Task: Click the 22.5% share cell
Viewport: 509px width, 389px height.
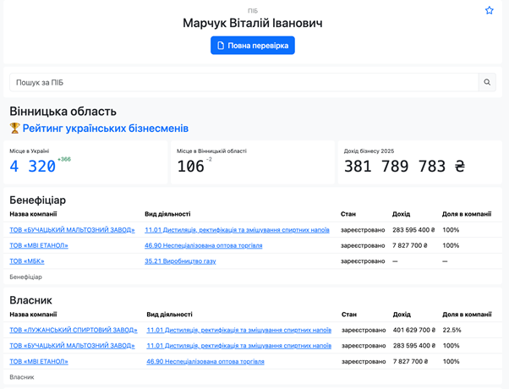Action: pos(452,330)
